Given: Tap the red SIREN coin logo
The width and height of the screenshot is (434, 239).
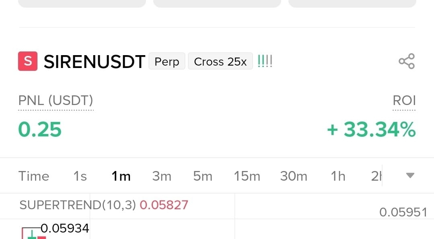Looking at the screenshot, I should [x=28, y=62].
